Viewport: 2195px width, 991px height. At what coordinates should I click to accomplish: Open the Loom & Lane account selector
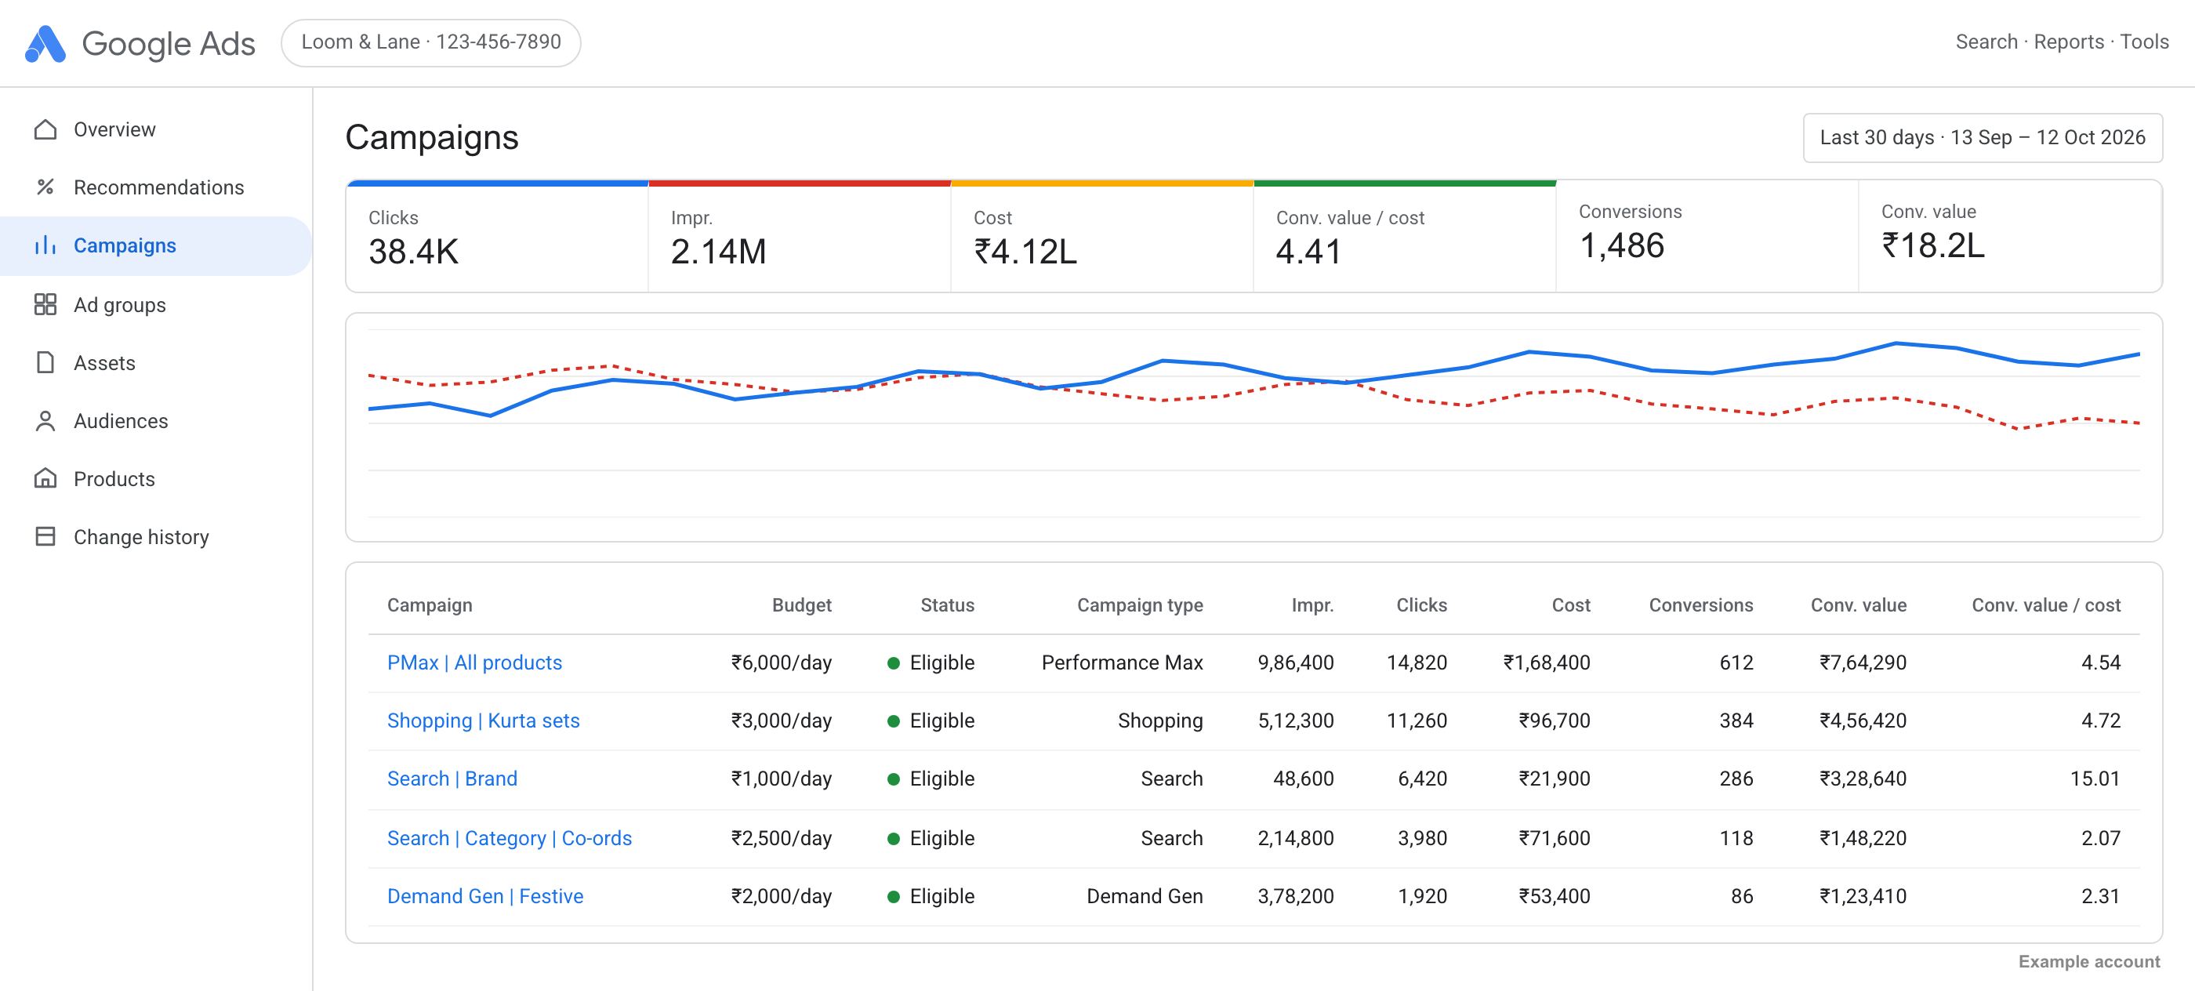click(x=431, y=42)
